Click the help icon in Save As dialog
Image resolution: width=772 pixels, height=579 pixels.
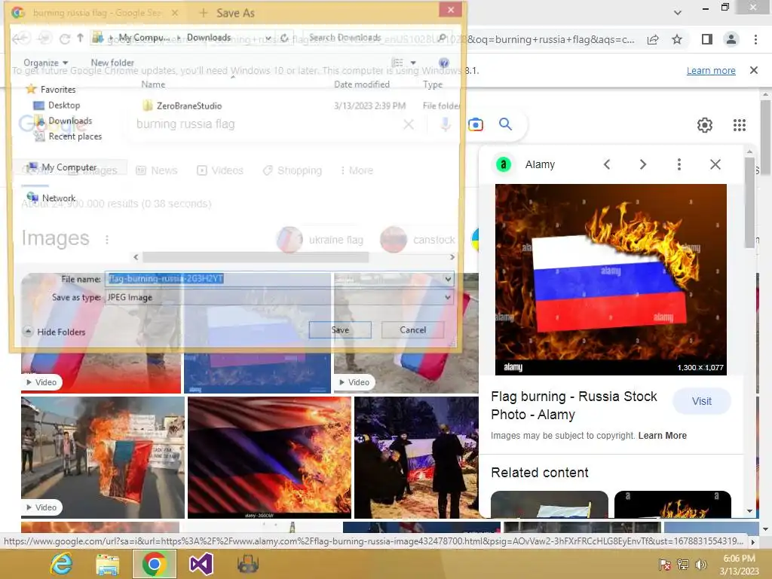[443, 63]
